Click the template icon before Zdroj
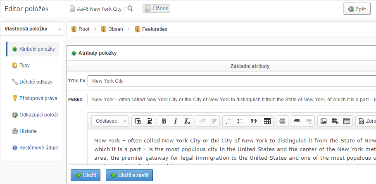Image resolution: width=376 pixels, height=184 pixels. pyautogui.click(x=347, y=121)
